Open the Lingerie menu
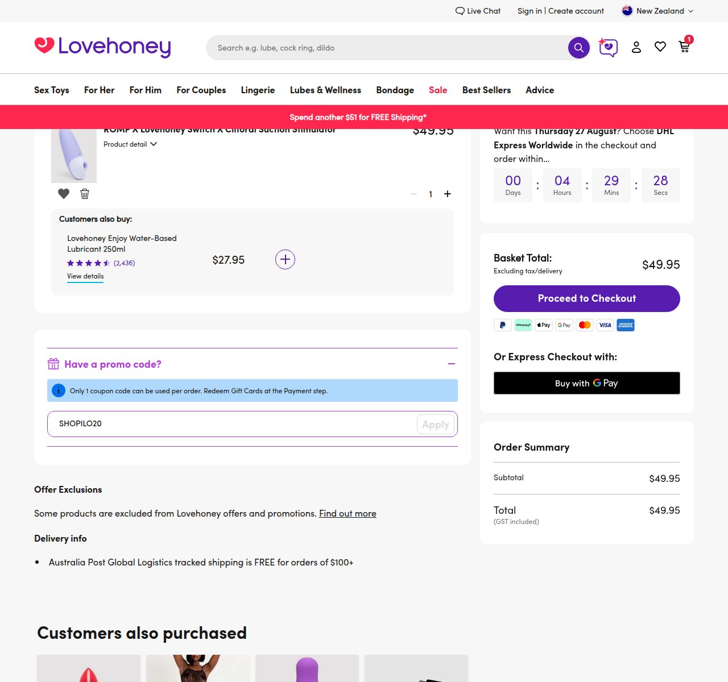Image resolution: width=728 pixels, height=682 pixels. 258,90
